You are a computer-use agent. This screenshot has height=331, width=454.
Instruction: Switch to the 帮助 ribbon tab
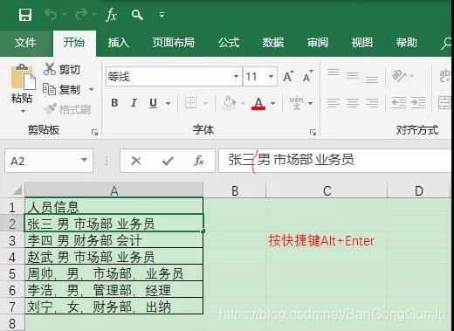click(x=406, y=43)
